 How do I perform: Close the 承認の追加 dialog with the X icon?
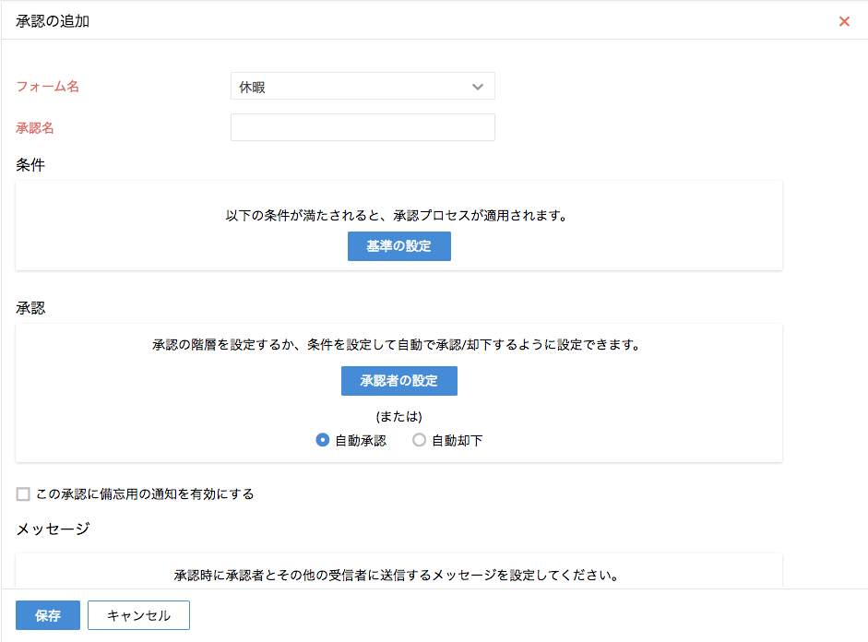coord(844,21)
